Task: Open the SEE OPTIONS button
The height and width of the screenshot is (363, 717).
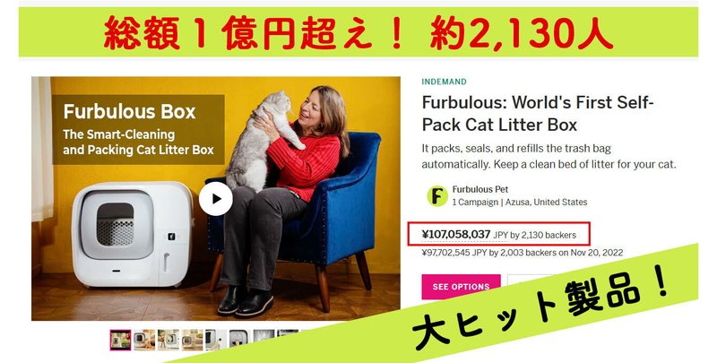Action: click(461, 287)
